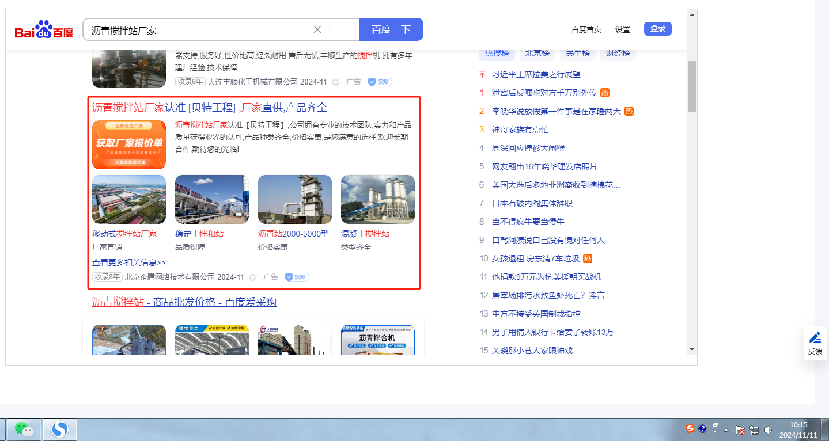Switch to the 北京榜 tab
Image resolution: width=829 pixels, height=441 pixels.
coord(537,53)
